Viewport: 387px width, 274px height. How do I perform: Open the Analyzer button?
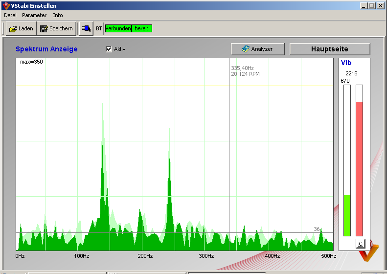(x=258, y=49)
